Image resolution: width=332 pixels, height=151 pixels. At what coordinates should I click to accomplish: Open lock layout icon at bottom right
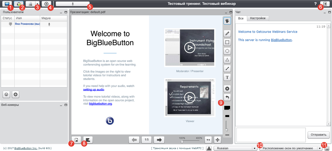[328, 148]
